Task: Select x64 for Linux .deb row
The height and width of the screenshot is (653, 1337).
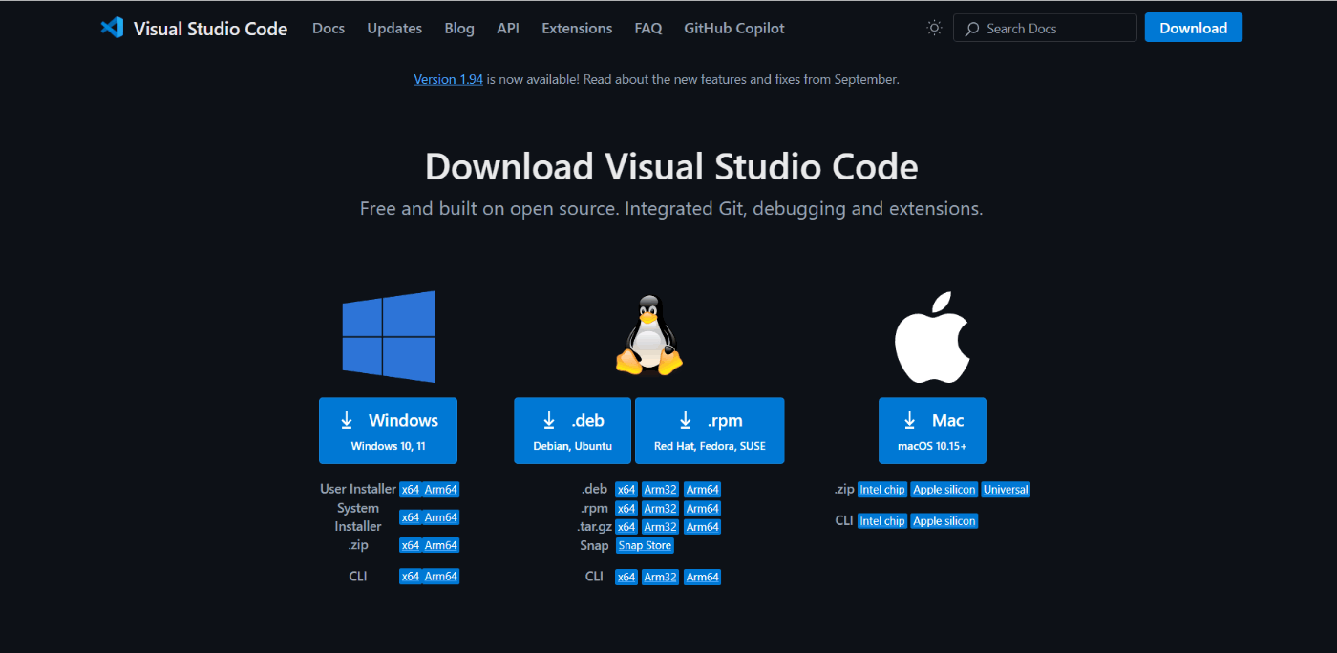Action: [x=626, y=490]
